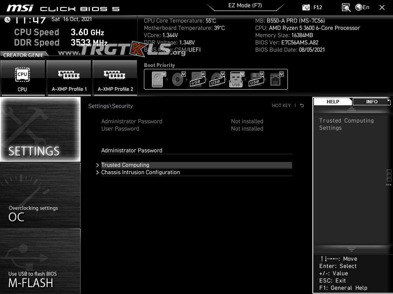Switch to the HELP tab
Image resolution: width=393 pixels, height=294 pixels.
tap(333, 101)
